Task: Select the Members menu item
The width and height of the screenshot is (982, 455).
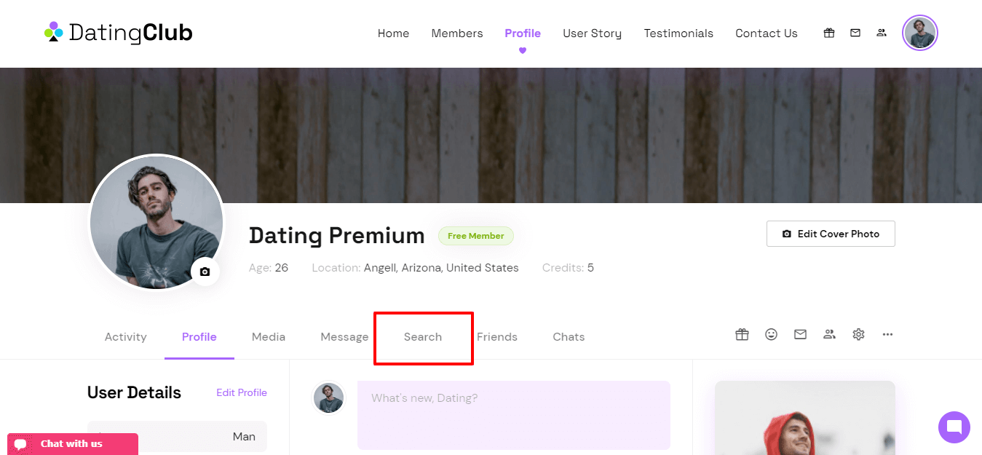Action: coord(457,33)
